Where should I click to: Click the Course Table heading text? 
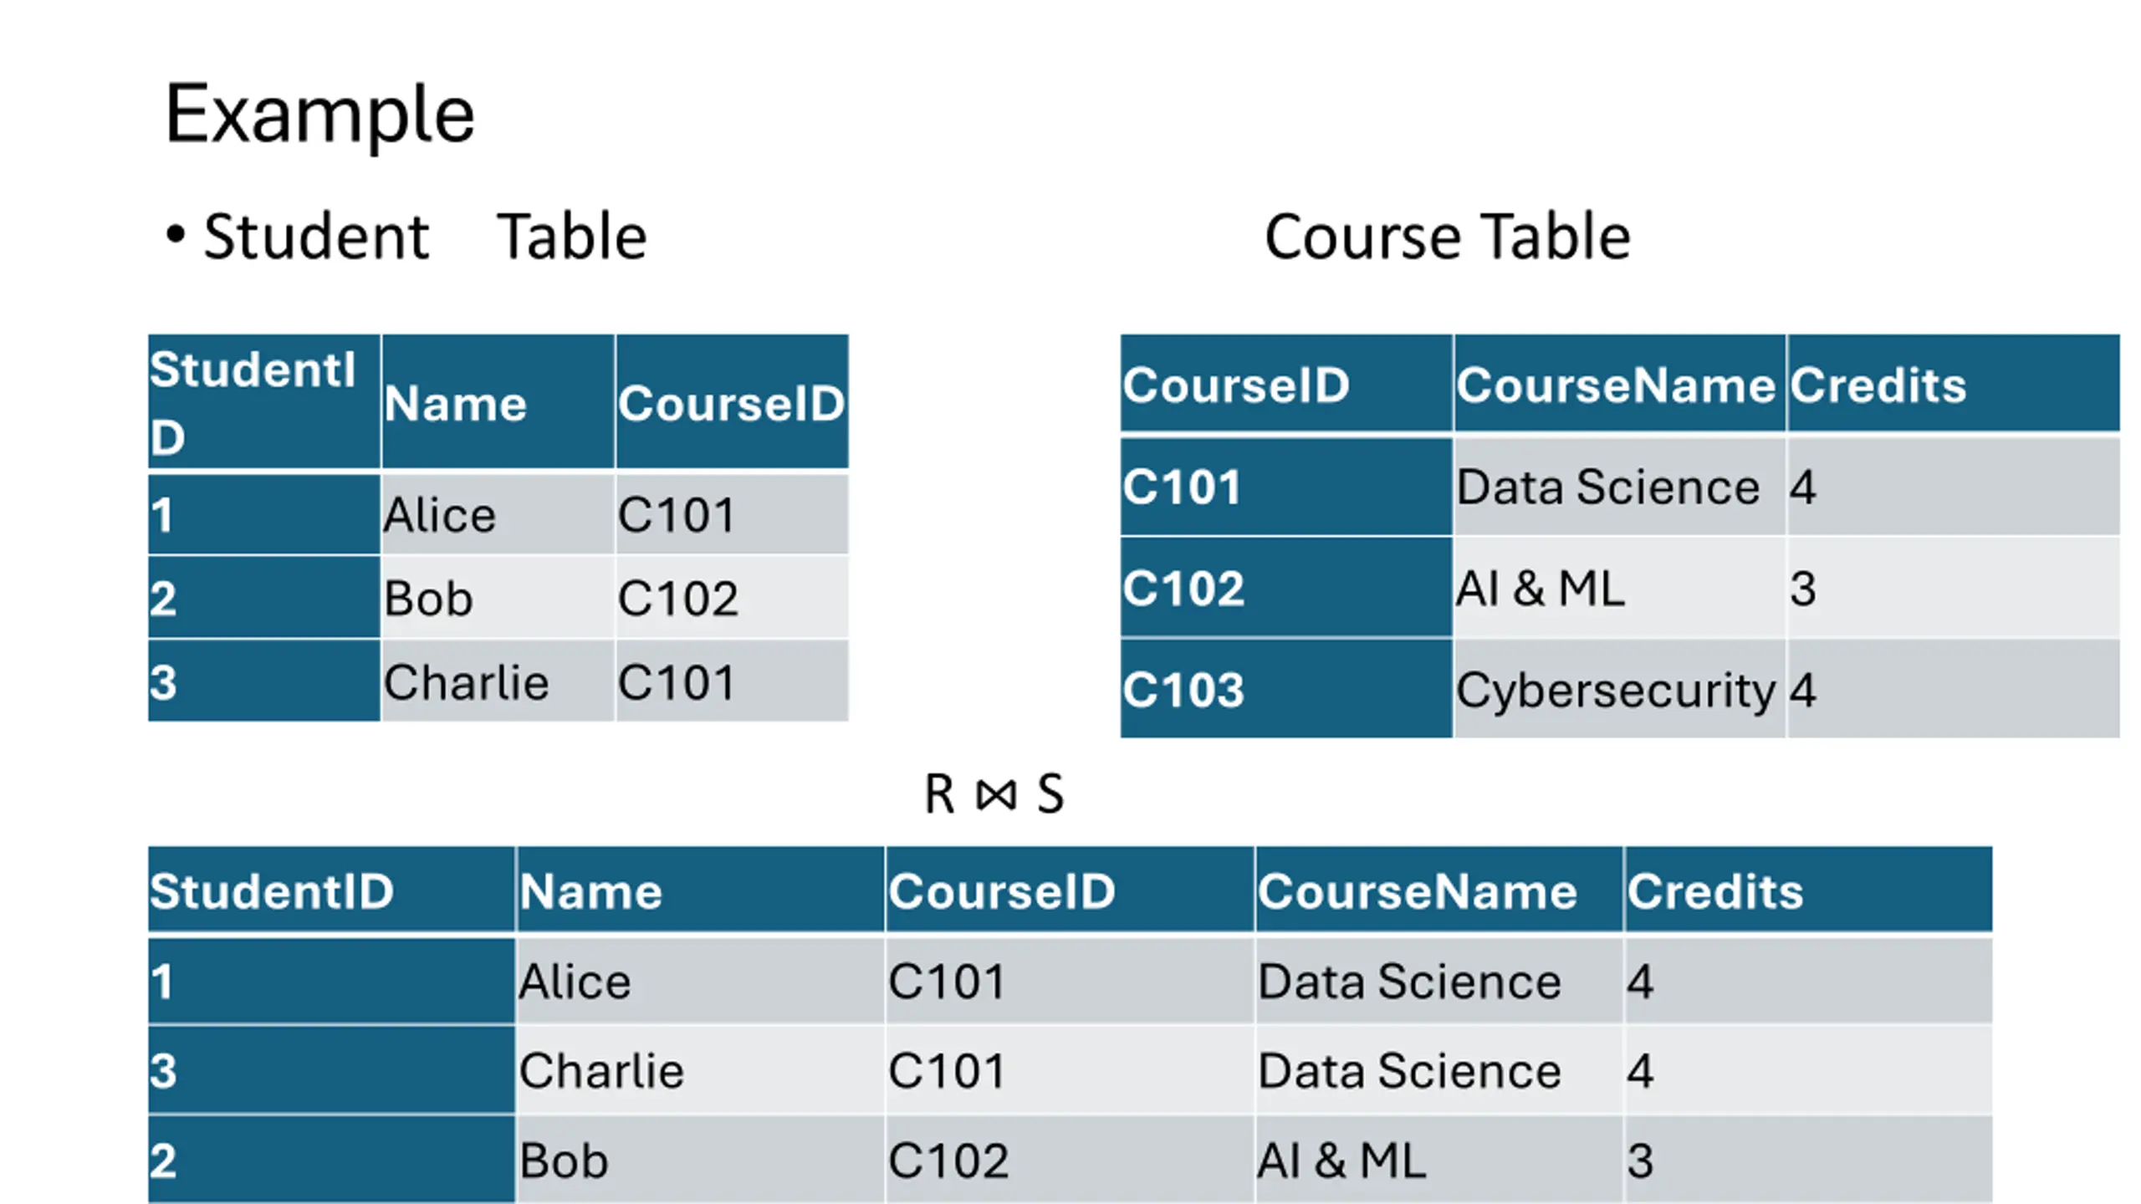tap(1448, 237)
